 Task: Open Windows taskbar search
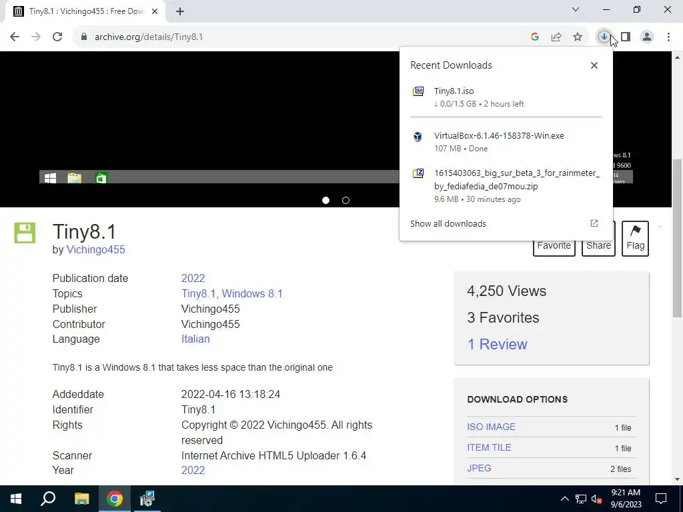(x=48, y=499)
